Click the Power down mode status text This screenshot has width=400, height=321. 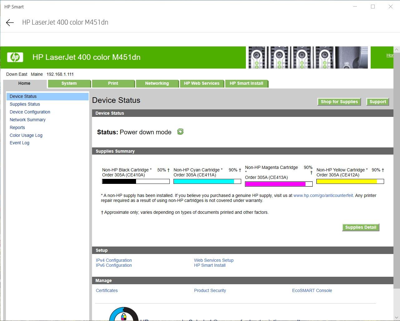[145, 132]
